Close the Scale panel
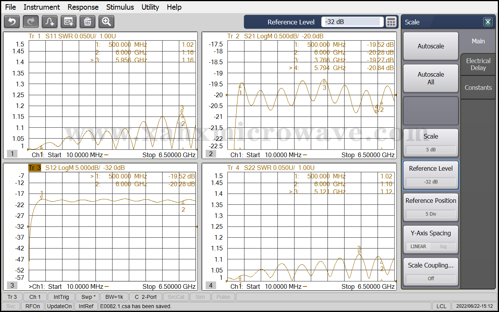Viewport: 499px width, 312px height. [488, 22]
